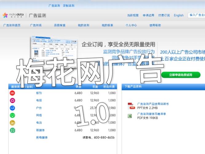This screenshot has height=154, width=205.
Task: Click PDF文件 198KB file size text
Action: click(x=148, y=118)
